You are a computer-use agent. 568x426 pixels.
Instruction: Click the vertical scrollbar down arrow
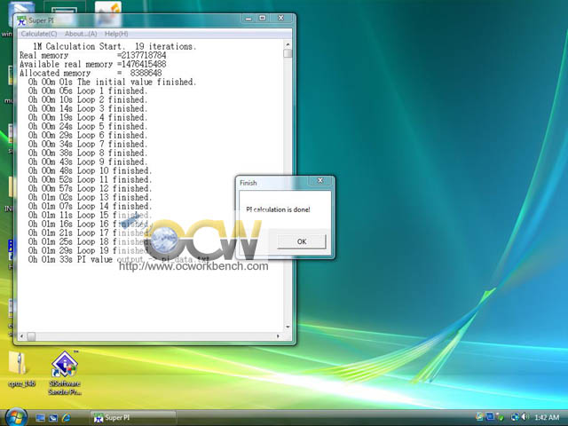tap(288, 327)
